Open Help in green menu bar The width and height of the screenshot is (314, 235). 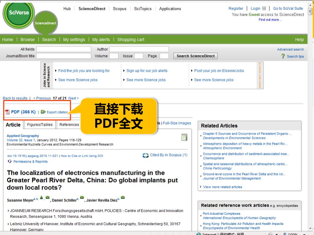pos(300,39)
